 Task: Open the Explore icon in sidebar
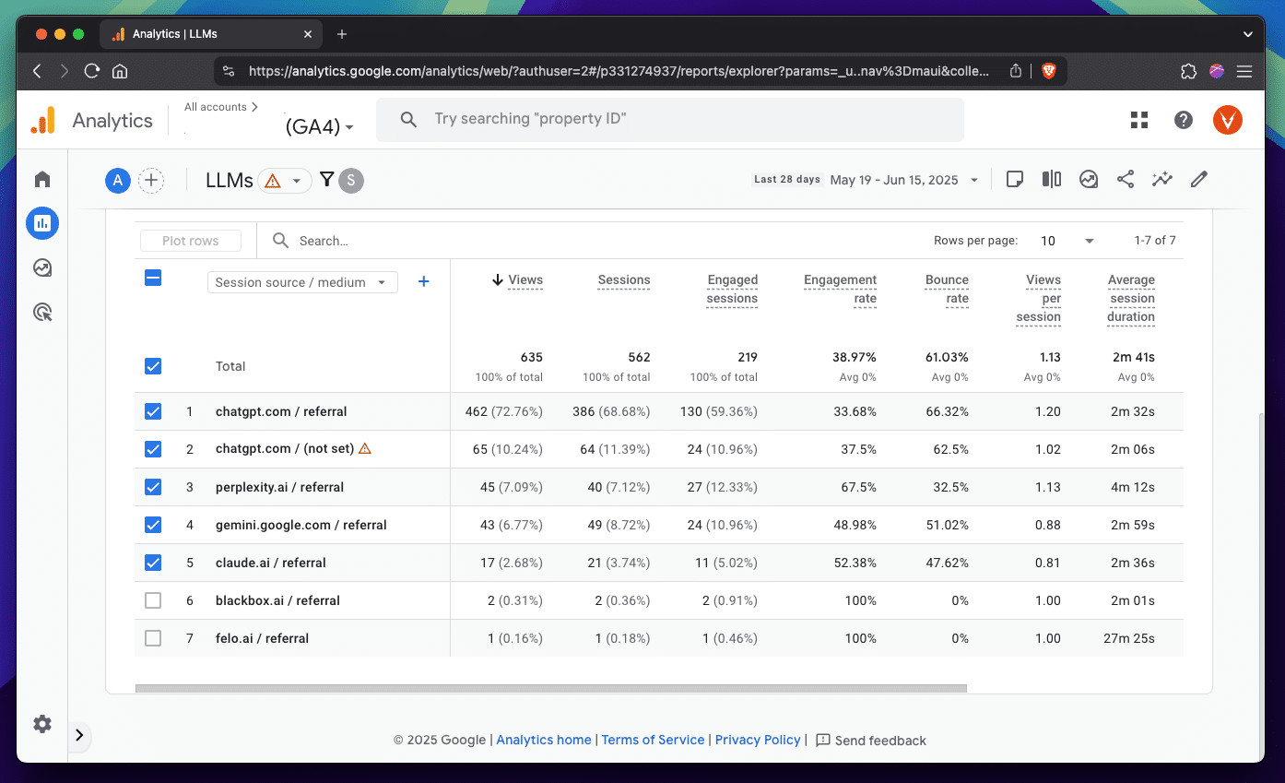(x=42, y=267)
